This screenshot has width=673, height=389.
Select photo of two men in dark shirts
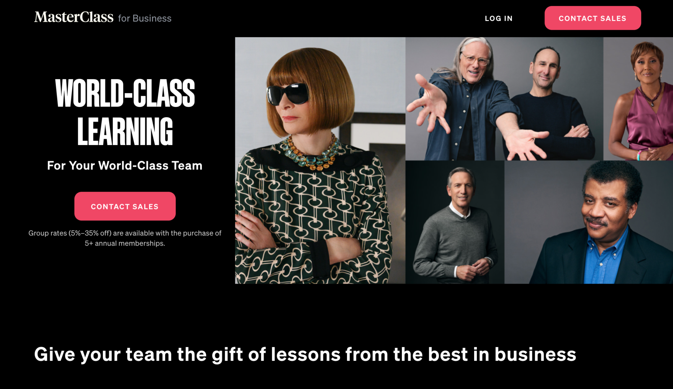[504, 98]
